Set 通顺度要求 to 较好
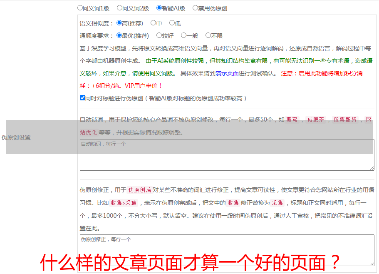This screenshot has height=274, width=379. tap(159, 35)
